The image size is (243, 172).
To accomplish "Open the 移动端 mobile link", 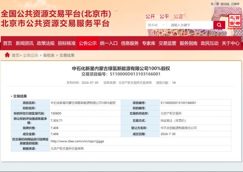I will tap(225, 4).
